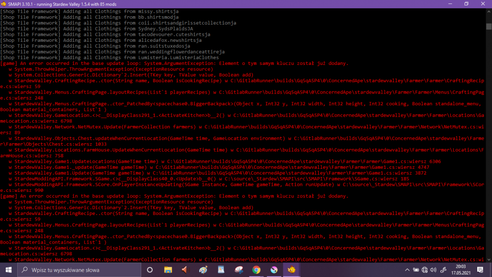Click the taskbar search box

pos(79,270)
